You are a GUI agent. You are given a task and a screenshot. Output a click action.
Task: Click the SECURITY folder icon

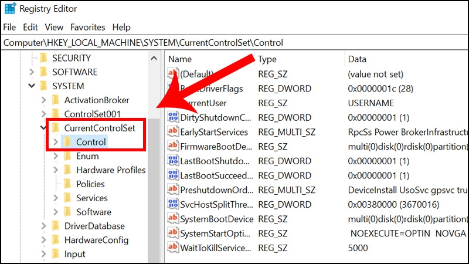pos(43,57)
